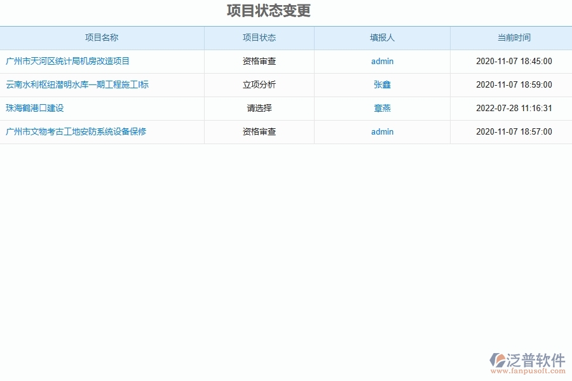572x381 pixels.
Task: View filler 张鑫 profile link
Action: coord(381,84)
